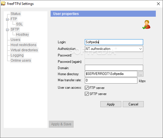Click the Cancel button
The height and width of the screenshot is (138, 163).
(133, 104)
